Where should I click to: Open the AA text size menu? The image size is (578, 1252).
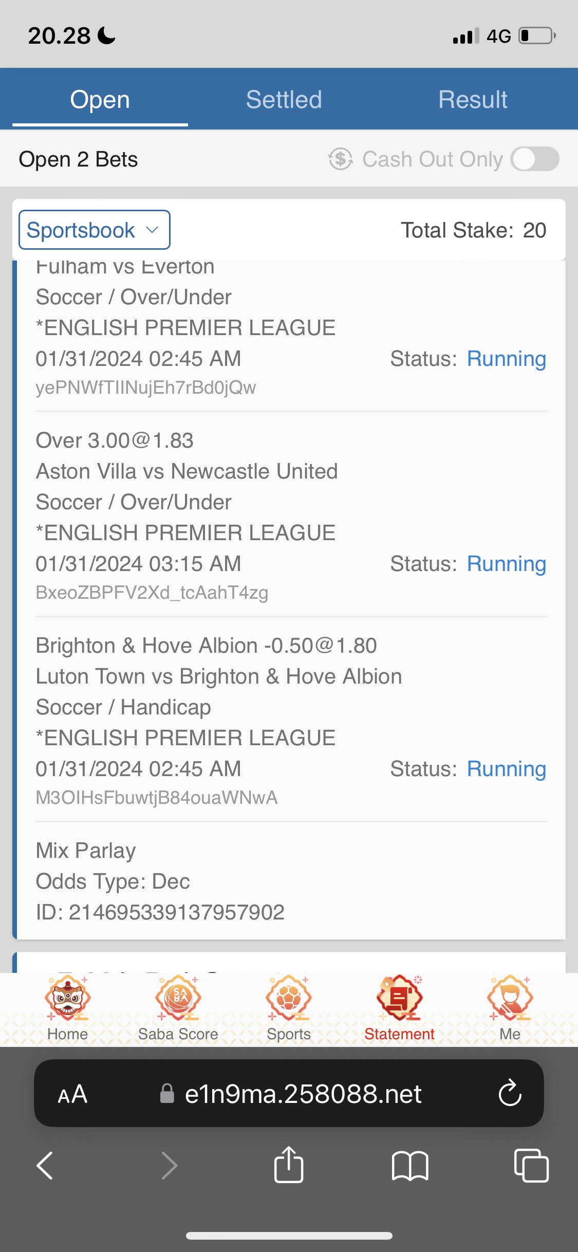point(72,1094)
